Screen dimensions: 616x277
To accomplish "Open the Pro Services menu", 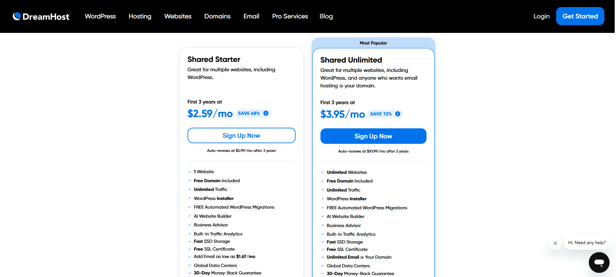I will click(290, 16).
